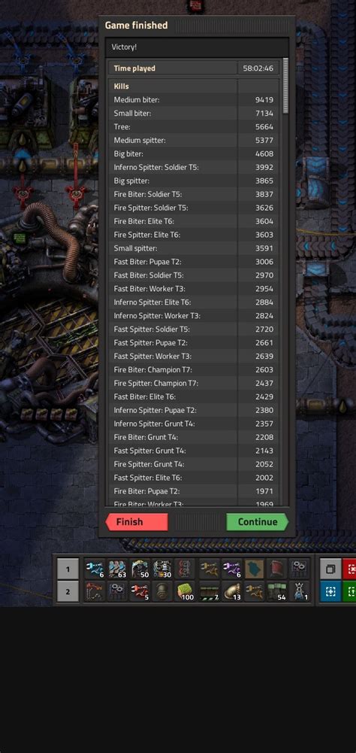Click the kills list scrollbar handle
This screenshot has height=753, width=356.
(x=286, y=86)
